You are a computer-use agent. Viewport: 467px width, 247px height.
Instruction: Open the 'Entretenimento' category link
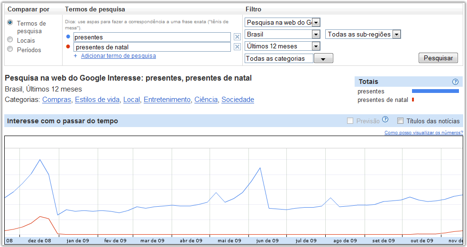(x=168, y=100)
